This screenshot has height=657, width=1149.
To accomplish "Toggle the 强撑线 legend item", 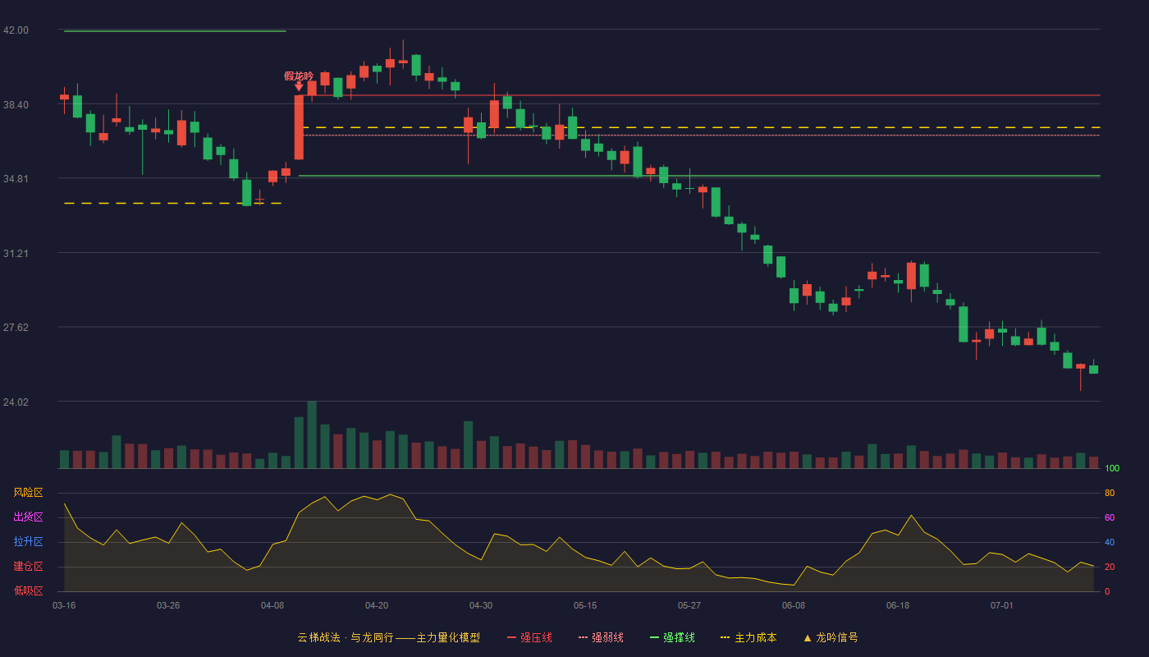I will pyautogui.click(x=672, y=637).
